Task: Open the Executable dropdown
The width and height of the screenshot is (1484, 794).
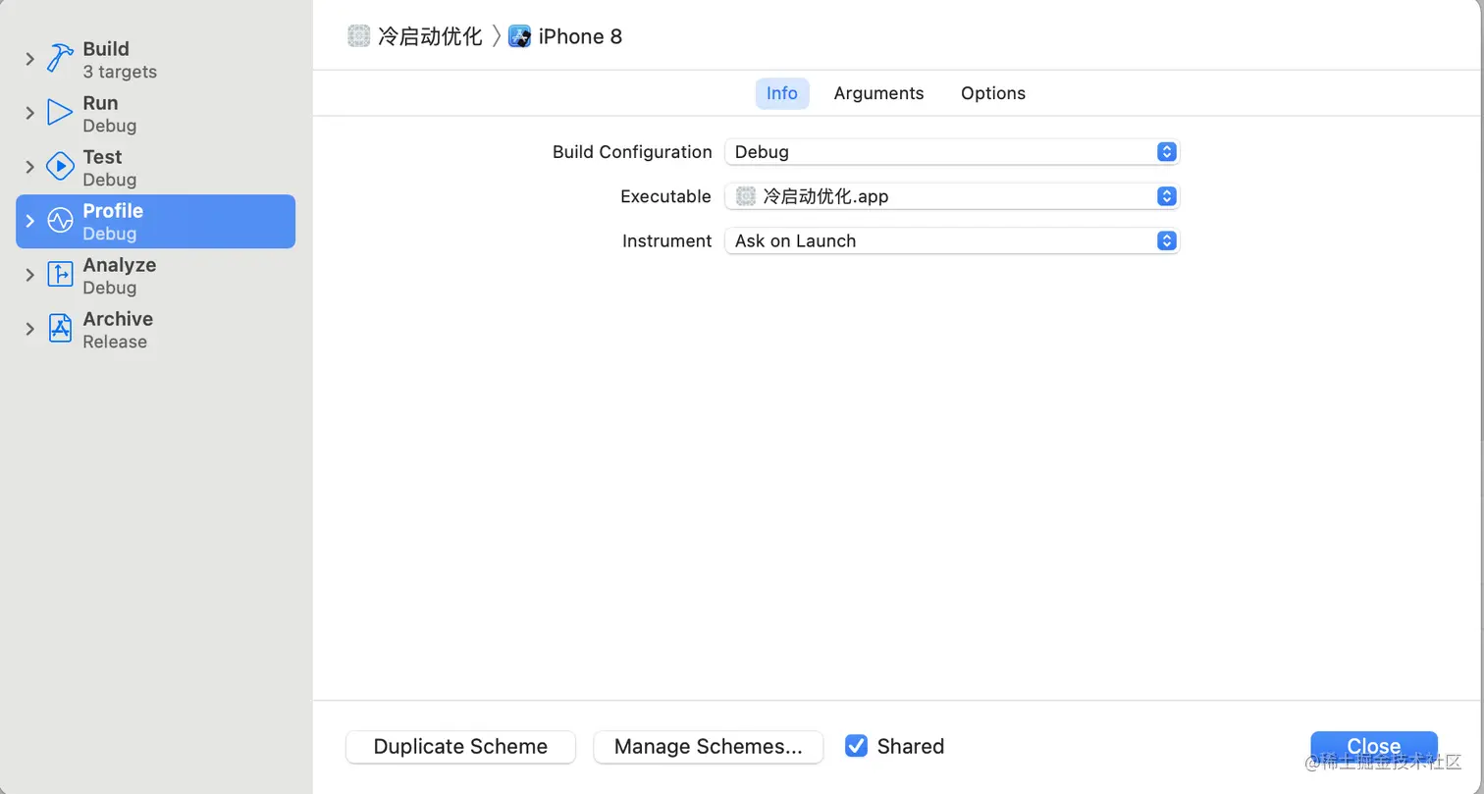Action: [951, 196]
